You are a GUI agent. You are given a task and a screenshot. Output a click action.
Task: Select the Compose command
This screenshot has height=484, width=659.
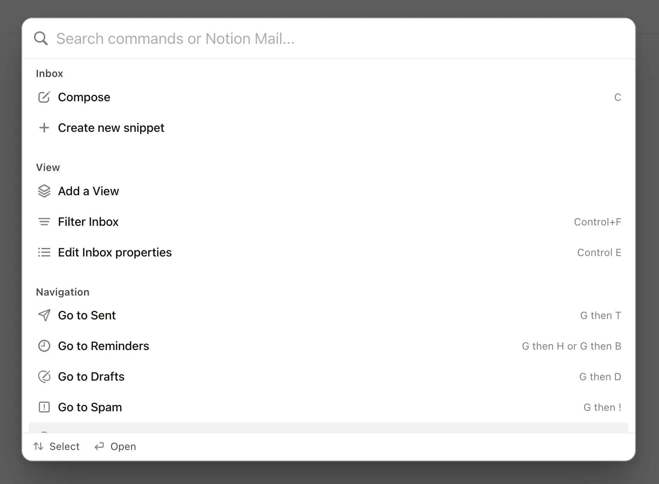84,97
